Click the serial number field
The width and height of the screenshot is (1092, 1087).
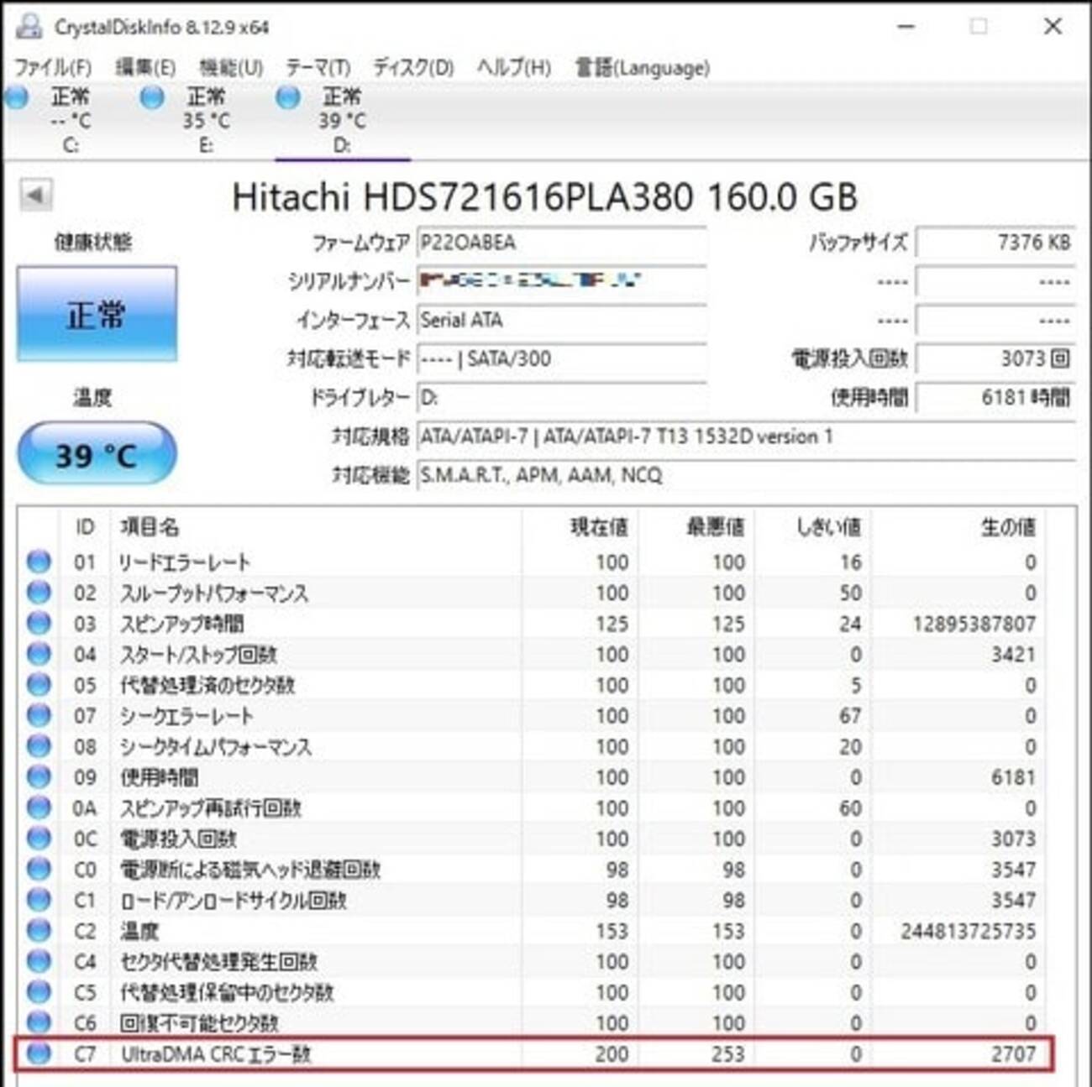[561, 281]
